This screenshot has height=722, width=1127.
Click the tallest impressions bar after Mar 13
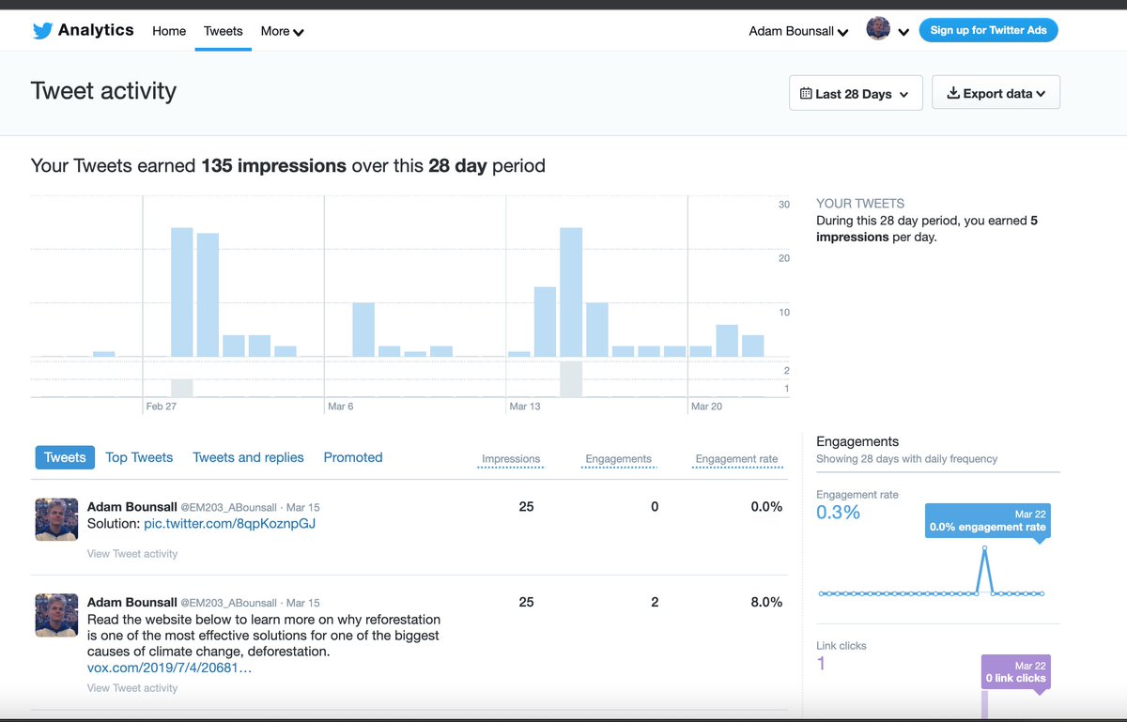click(571, 292)
